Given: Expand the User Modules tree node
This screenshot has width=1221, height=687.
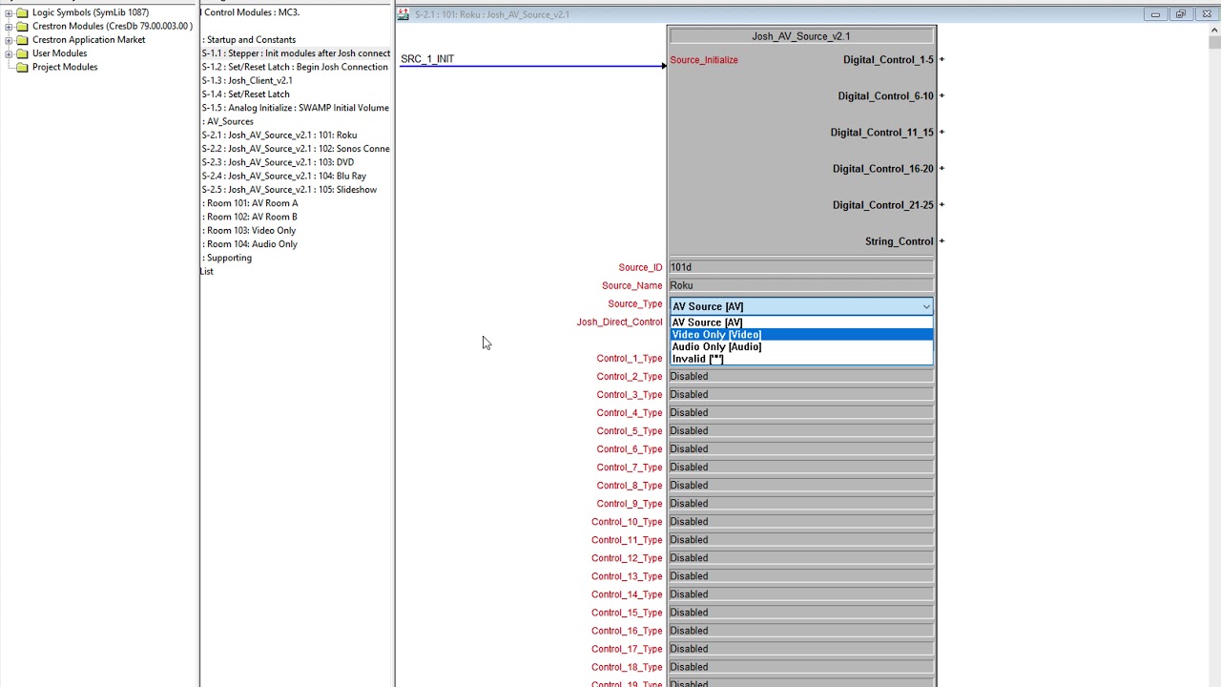Looking at the screenshot, I should [x=9, y=53].
